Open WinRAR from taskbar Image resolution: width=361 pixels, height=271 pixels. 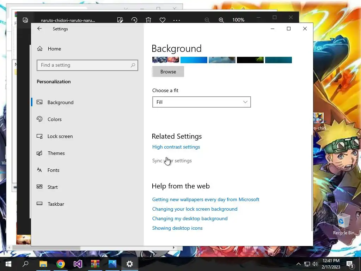pyautogui.click(x=95, y=264)
